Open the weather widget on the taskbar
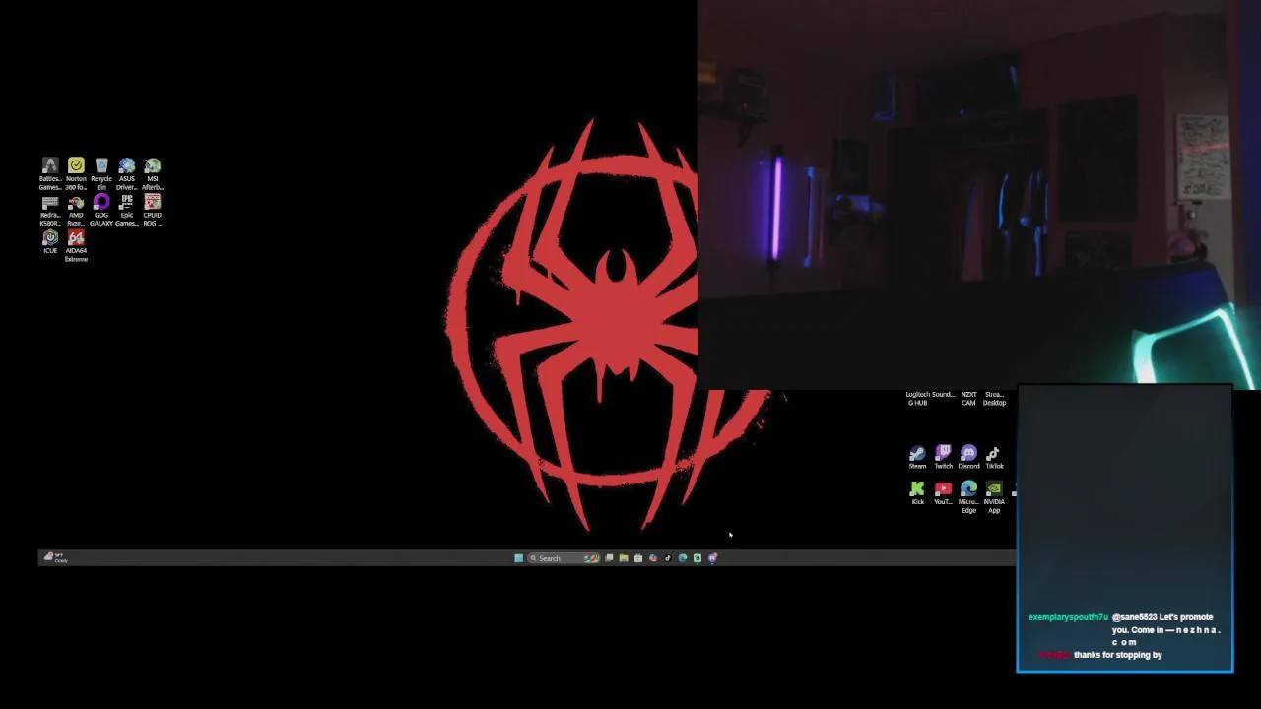 tap(54, 558)
